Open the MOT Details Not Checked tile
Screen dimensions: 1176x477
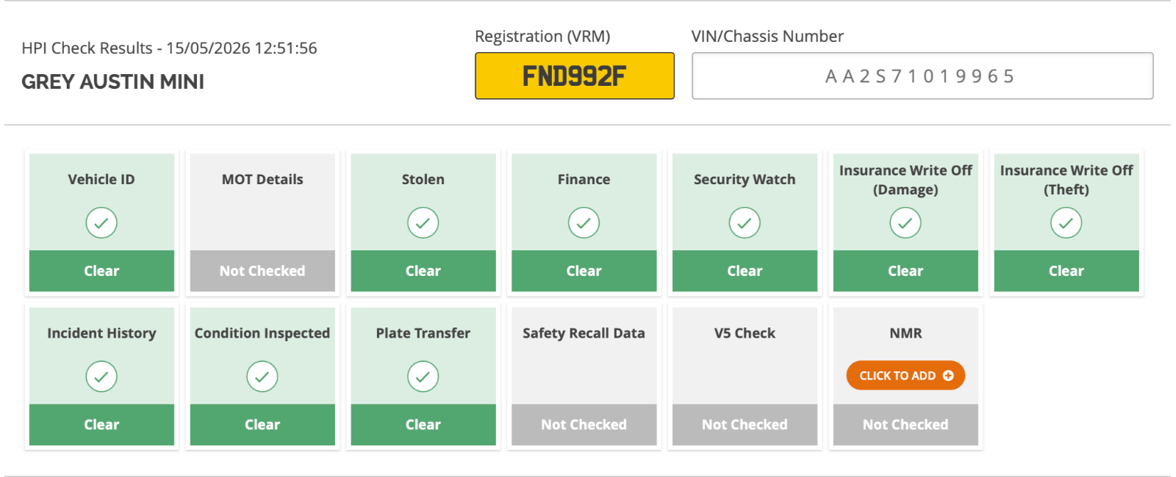(x=262, y=223)
